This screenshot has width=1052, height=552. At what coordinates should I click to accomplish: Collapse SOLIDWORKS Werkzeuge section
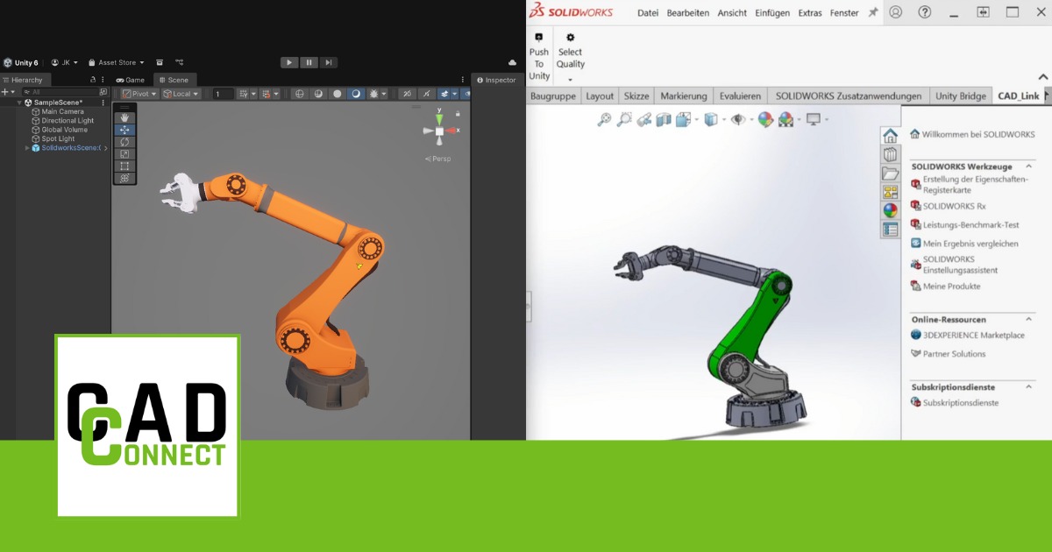tap(1030, 166)
